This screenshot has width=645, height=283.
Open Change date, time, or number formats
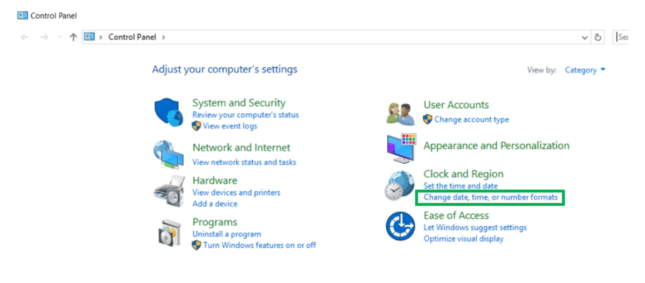(491, 197)
